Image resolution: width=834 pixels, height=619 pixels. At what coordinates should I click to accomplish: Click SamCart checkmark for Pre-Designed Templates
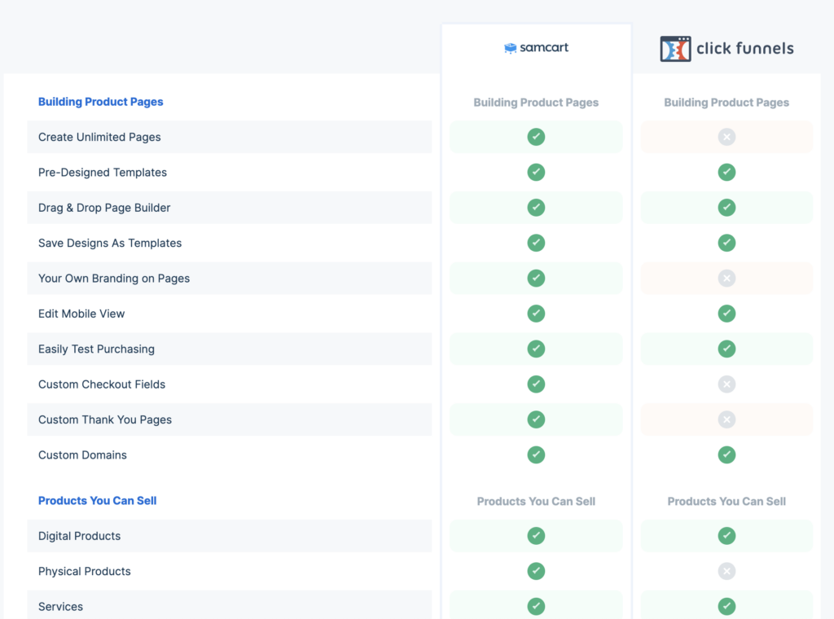tap(536, 173)
